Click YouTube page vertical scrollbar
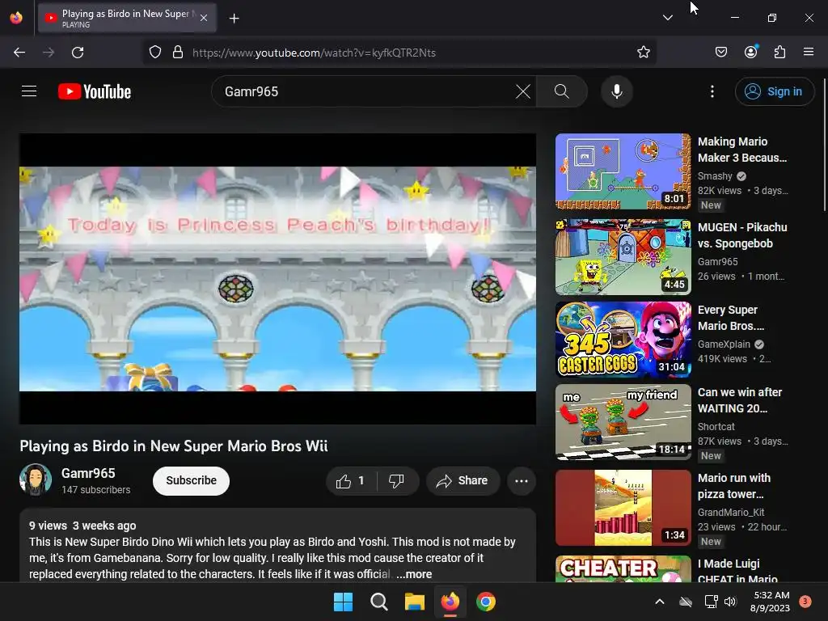This screenshot has height=621, width=828. 824,146
